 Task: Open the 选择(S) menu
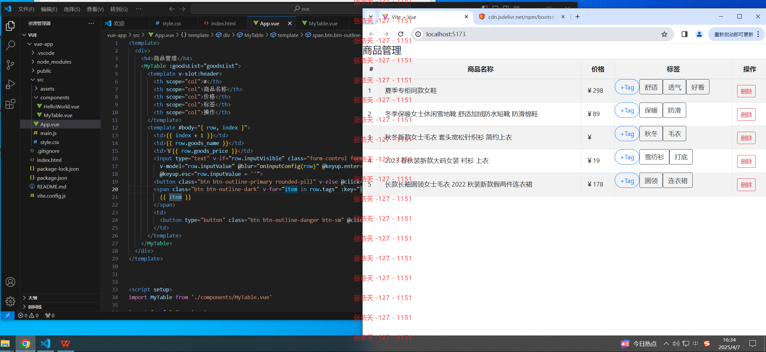pos(72,9)
